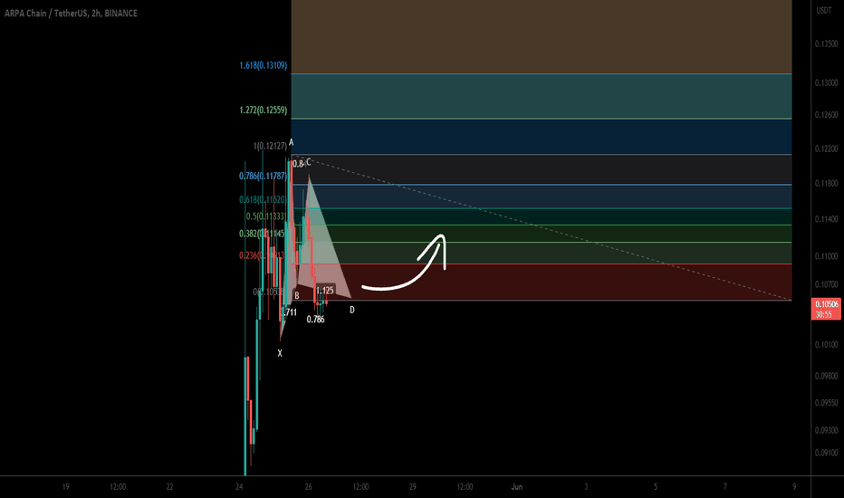The image size is (844, 498).
Task: Select the 1.272(0.12559) Fibonacci label
Action: [x=264, y=110]
